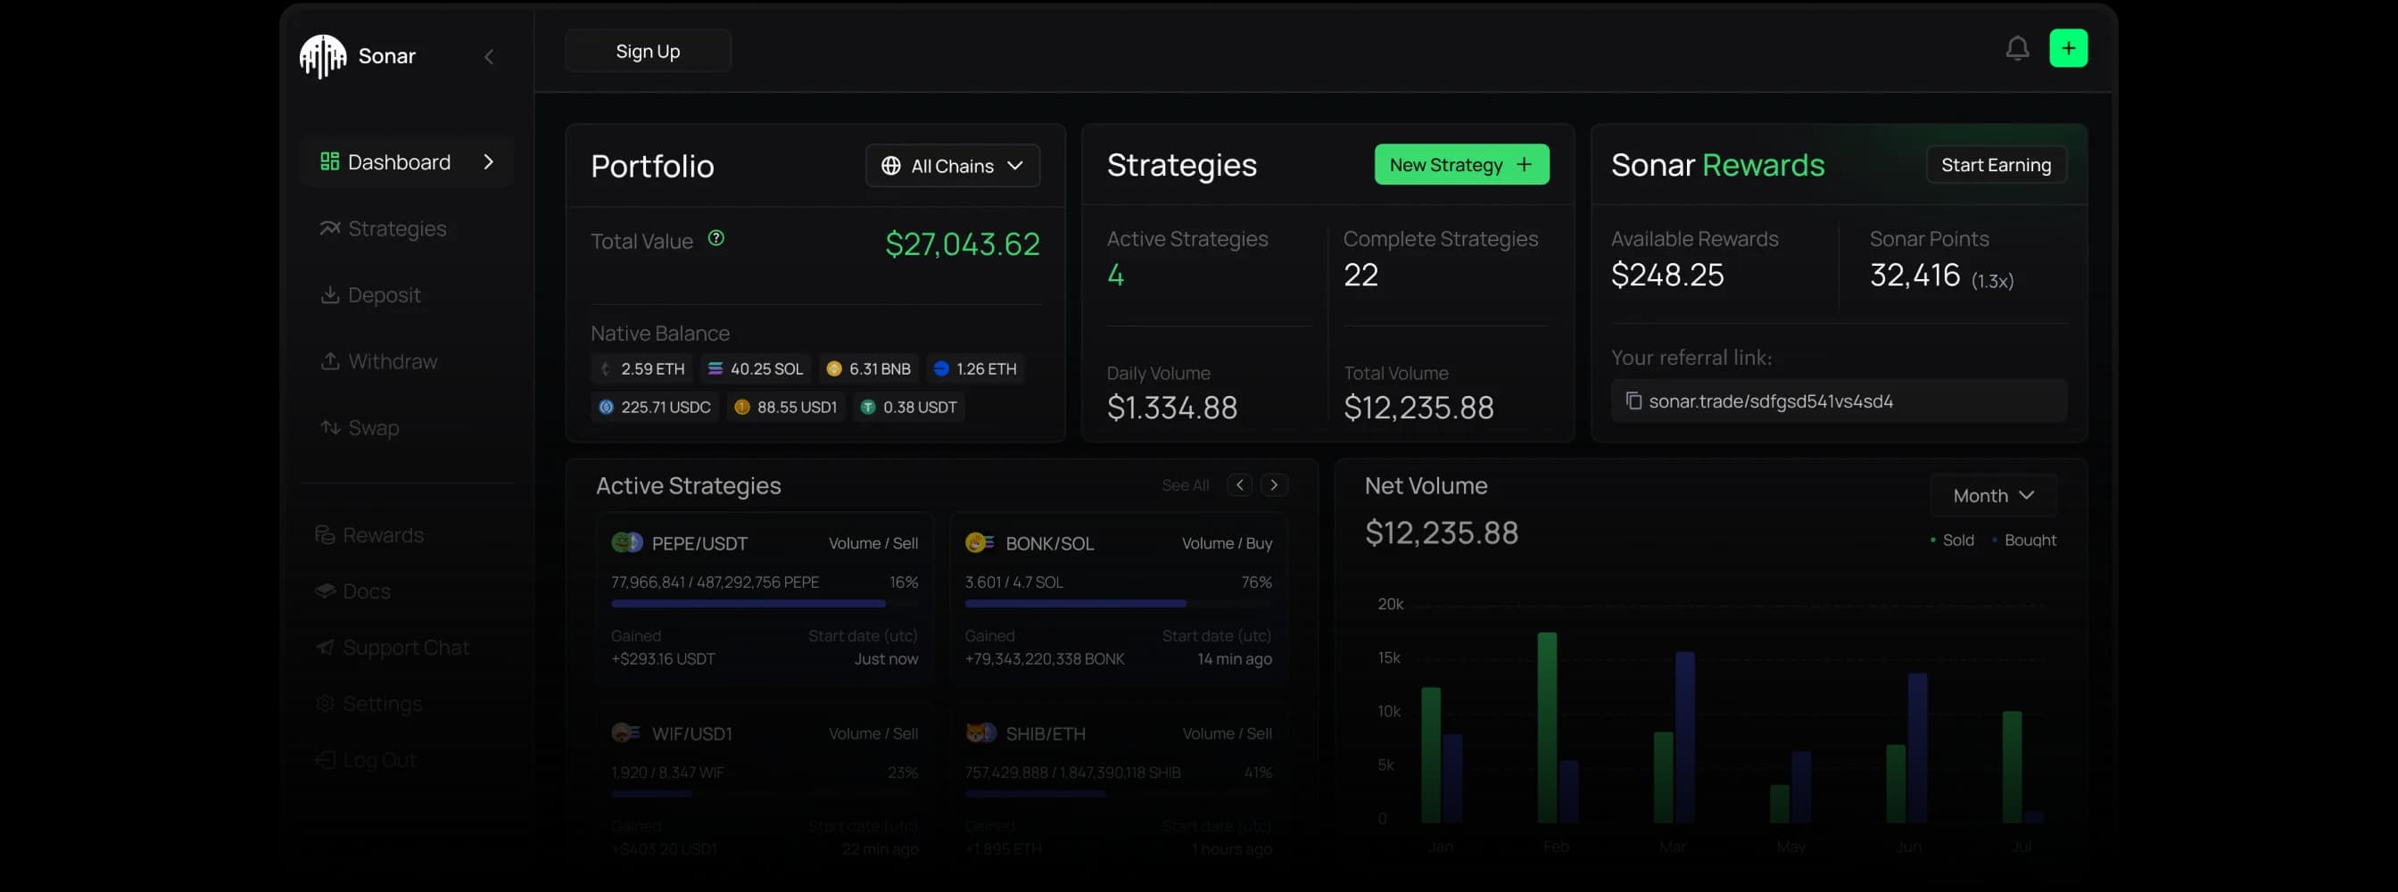Click the 1.26 ETH balance chip
This screenshot has width=2398, height=892.
(x=975, y=368)
